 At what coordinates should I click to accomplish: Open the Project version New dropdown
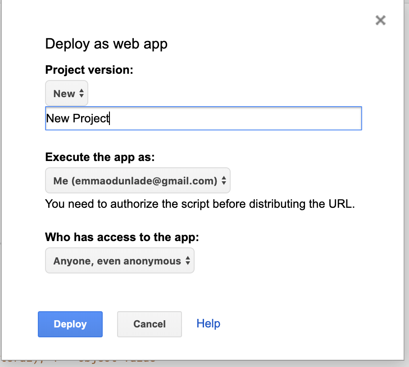tap(67, 93)
